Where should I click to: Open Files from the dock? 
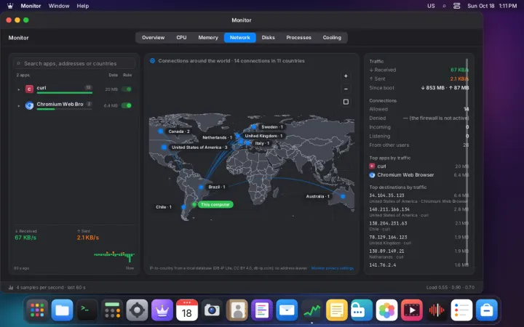point(62,310)
